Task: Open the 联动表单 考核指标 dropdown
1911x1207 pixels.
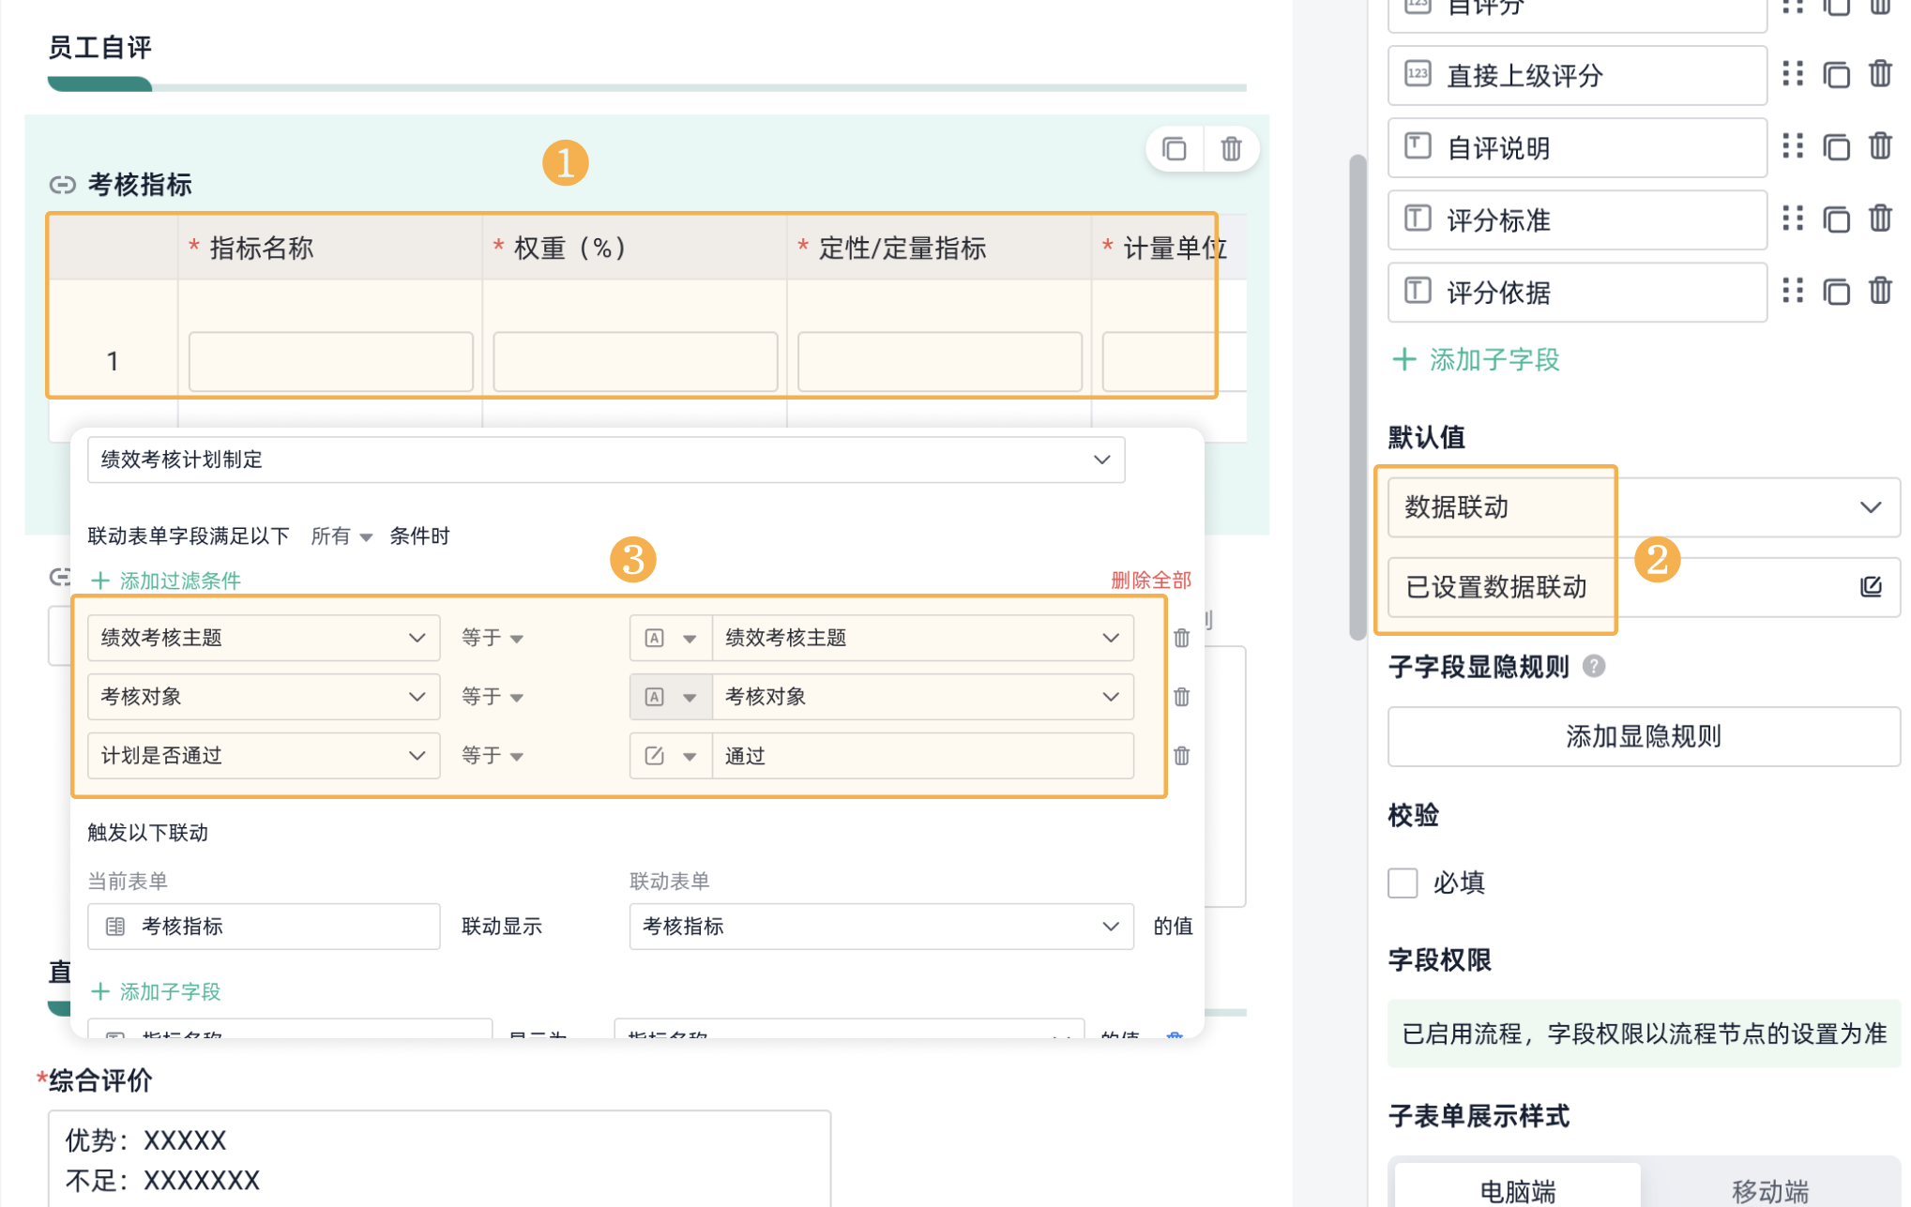Action: click(880, 927)
